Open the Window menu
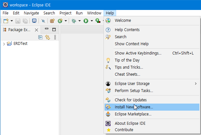The height and width of the screenshot is (135, 201). click(x=94, y=13)
